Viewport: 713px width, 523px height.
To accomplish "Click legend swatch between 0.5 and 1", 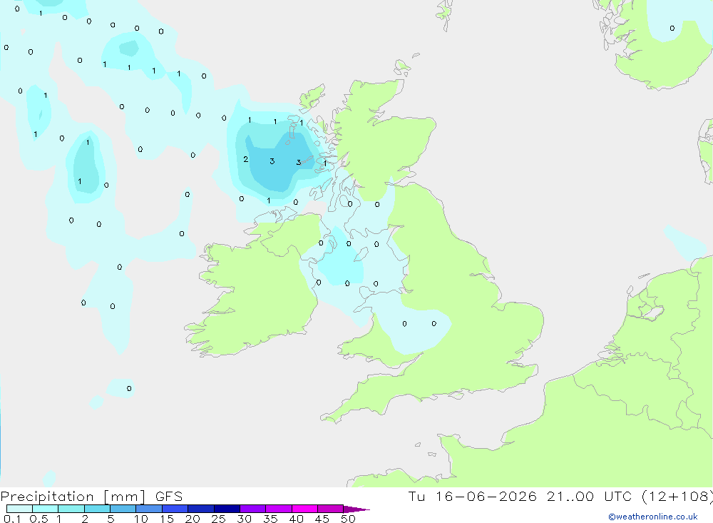I will pos(45,509).
